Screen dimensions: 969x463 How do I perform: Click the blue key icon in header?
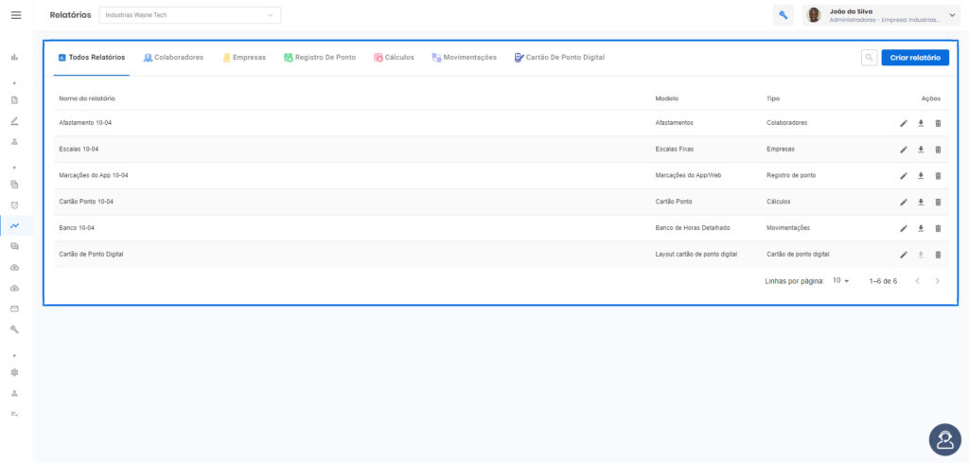(x=783, y=15)
